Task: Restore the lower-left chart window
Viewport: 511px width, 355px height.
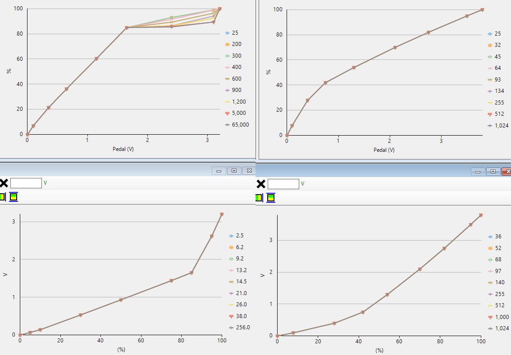Action: [x=234, y=171]
